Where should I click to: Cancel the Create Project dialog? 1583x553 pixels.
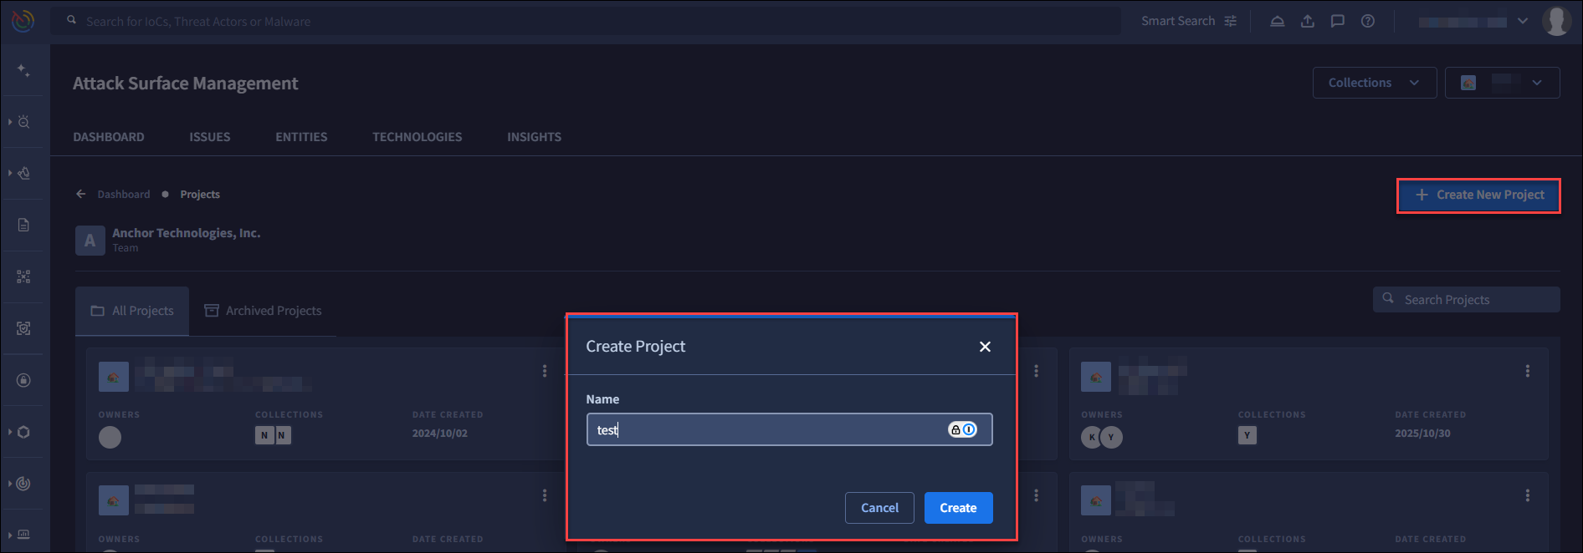point(879,508)
